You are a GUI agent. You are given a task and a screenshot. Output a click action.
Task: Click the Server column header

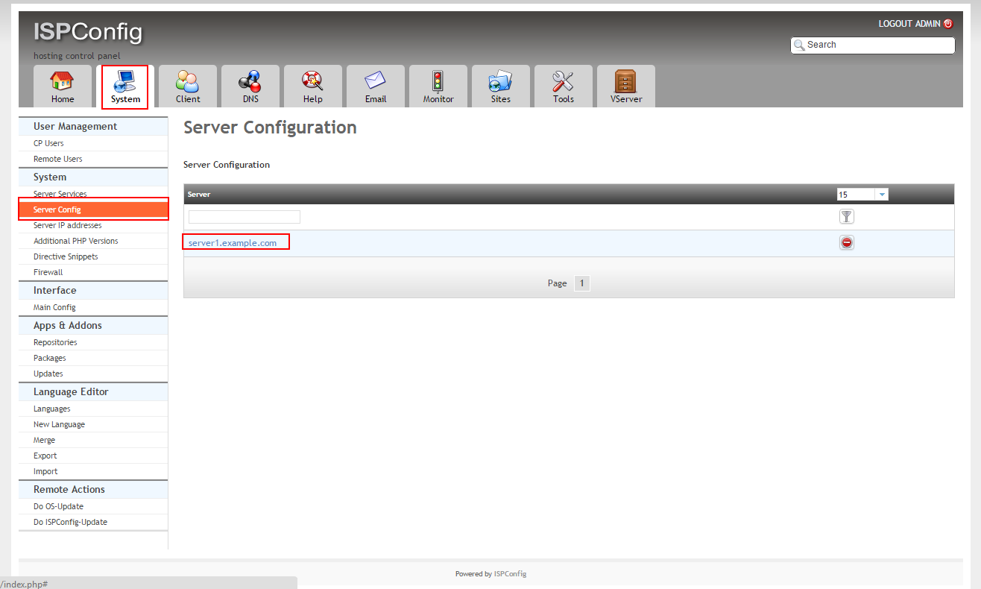point(199,195)
